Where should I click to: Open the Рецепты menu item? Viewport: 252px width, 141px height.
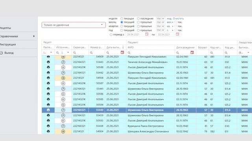[6, 28]
